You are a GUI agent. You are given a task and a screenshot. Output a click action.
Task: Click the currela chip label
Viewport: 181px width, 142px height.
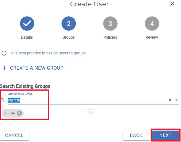(x=10, y=113)
